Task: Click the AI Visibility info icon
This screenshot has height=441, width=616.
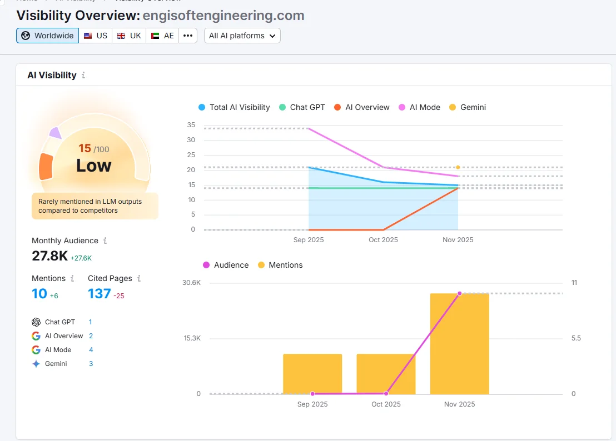Action: coord(83,75)
